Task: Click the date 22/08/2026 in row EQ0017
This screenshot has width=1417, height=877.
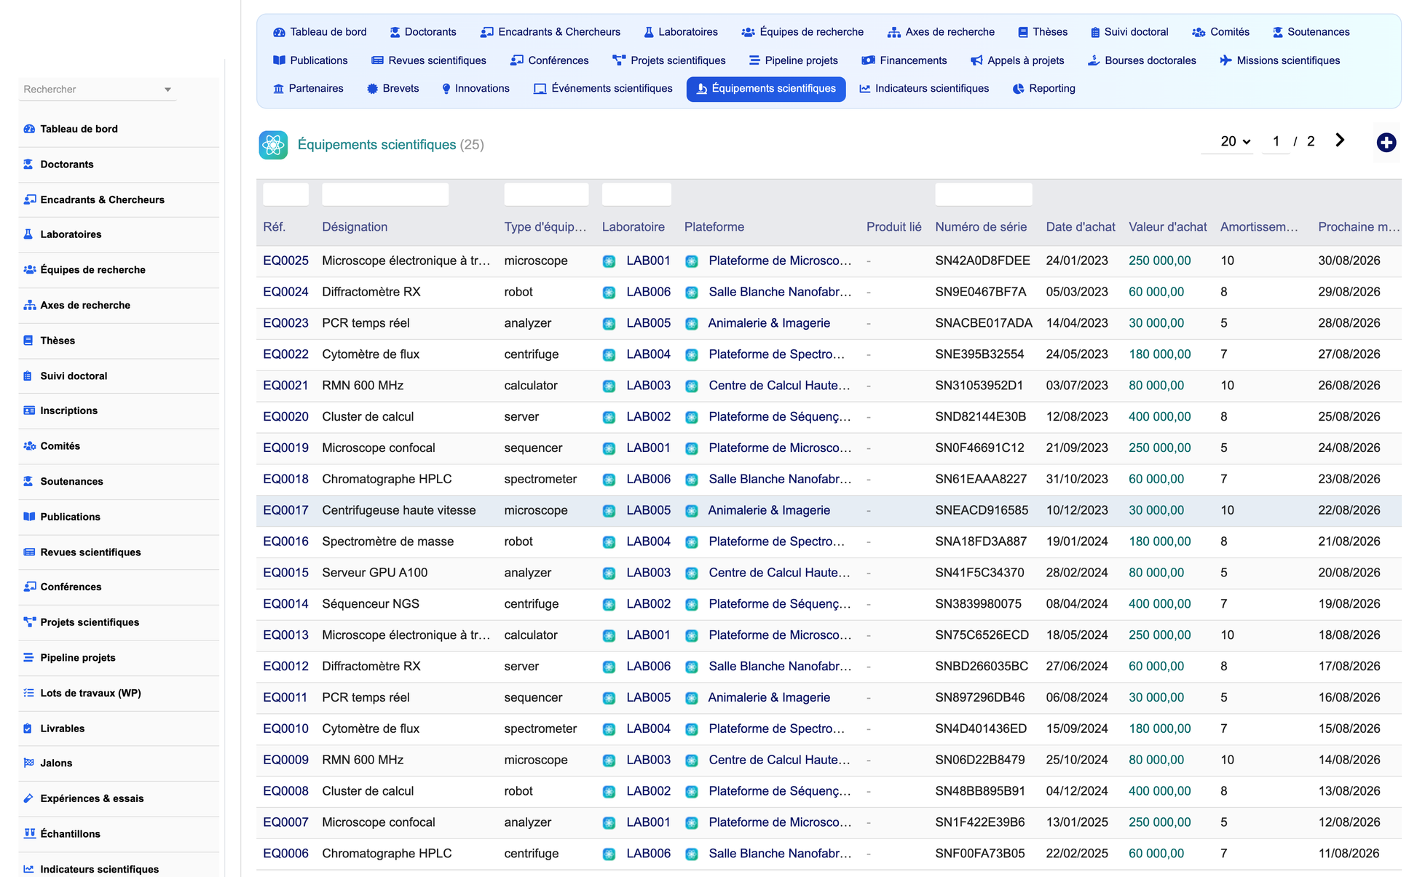Action: pos(1349,510)
